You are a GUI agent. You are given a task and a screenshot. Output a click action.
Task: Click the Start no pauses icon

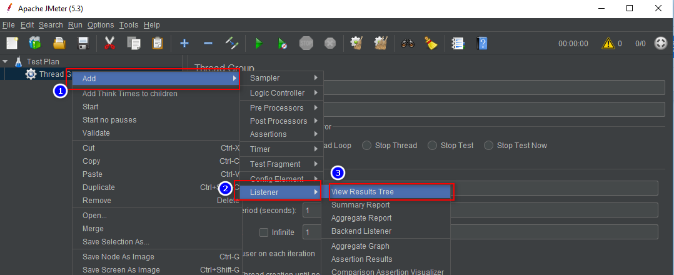click(283, 43)
